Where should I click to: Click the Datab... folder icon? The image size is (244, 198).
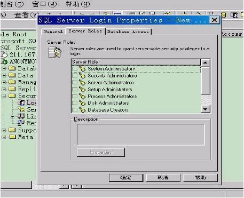click(x=12, y=68)
